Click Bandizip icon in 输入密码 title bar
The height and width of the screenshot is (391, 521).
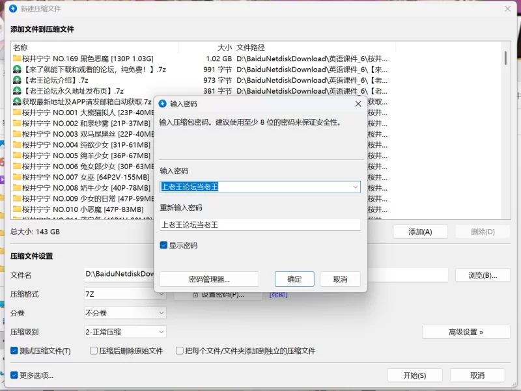[163, 103]
